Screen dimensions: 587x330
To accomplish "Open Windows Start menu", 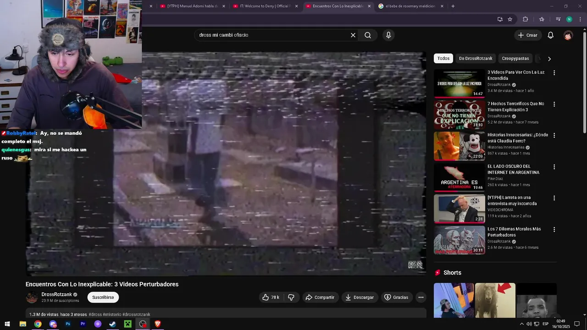I will click(x=7, y=324).
